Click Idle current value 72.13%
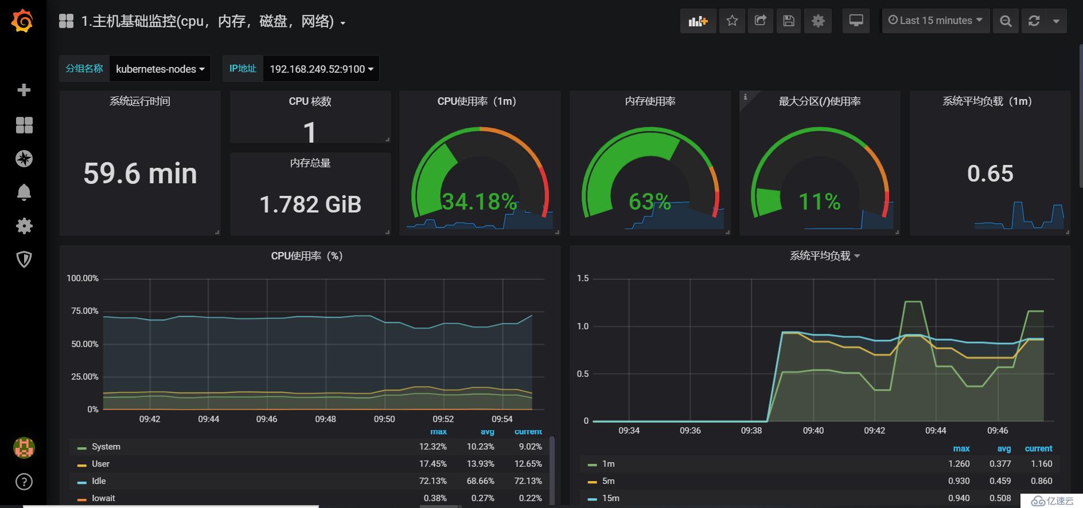 pyautogui.click(x=528, y=481)
